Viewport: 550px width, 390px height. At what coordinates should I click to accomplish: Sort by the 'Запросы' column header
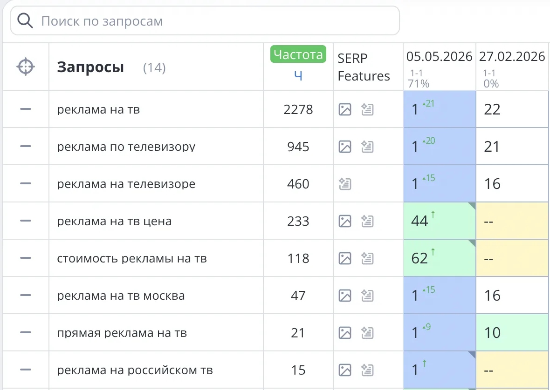[90, 67]
